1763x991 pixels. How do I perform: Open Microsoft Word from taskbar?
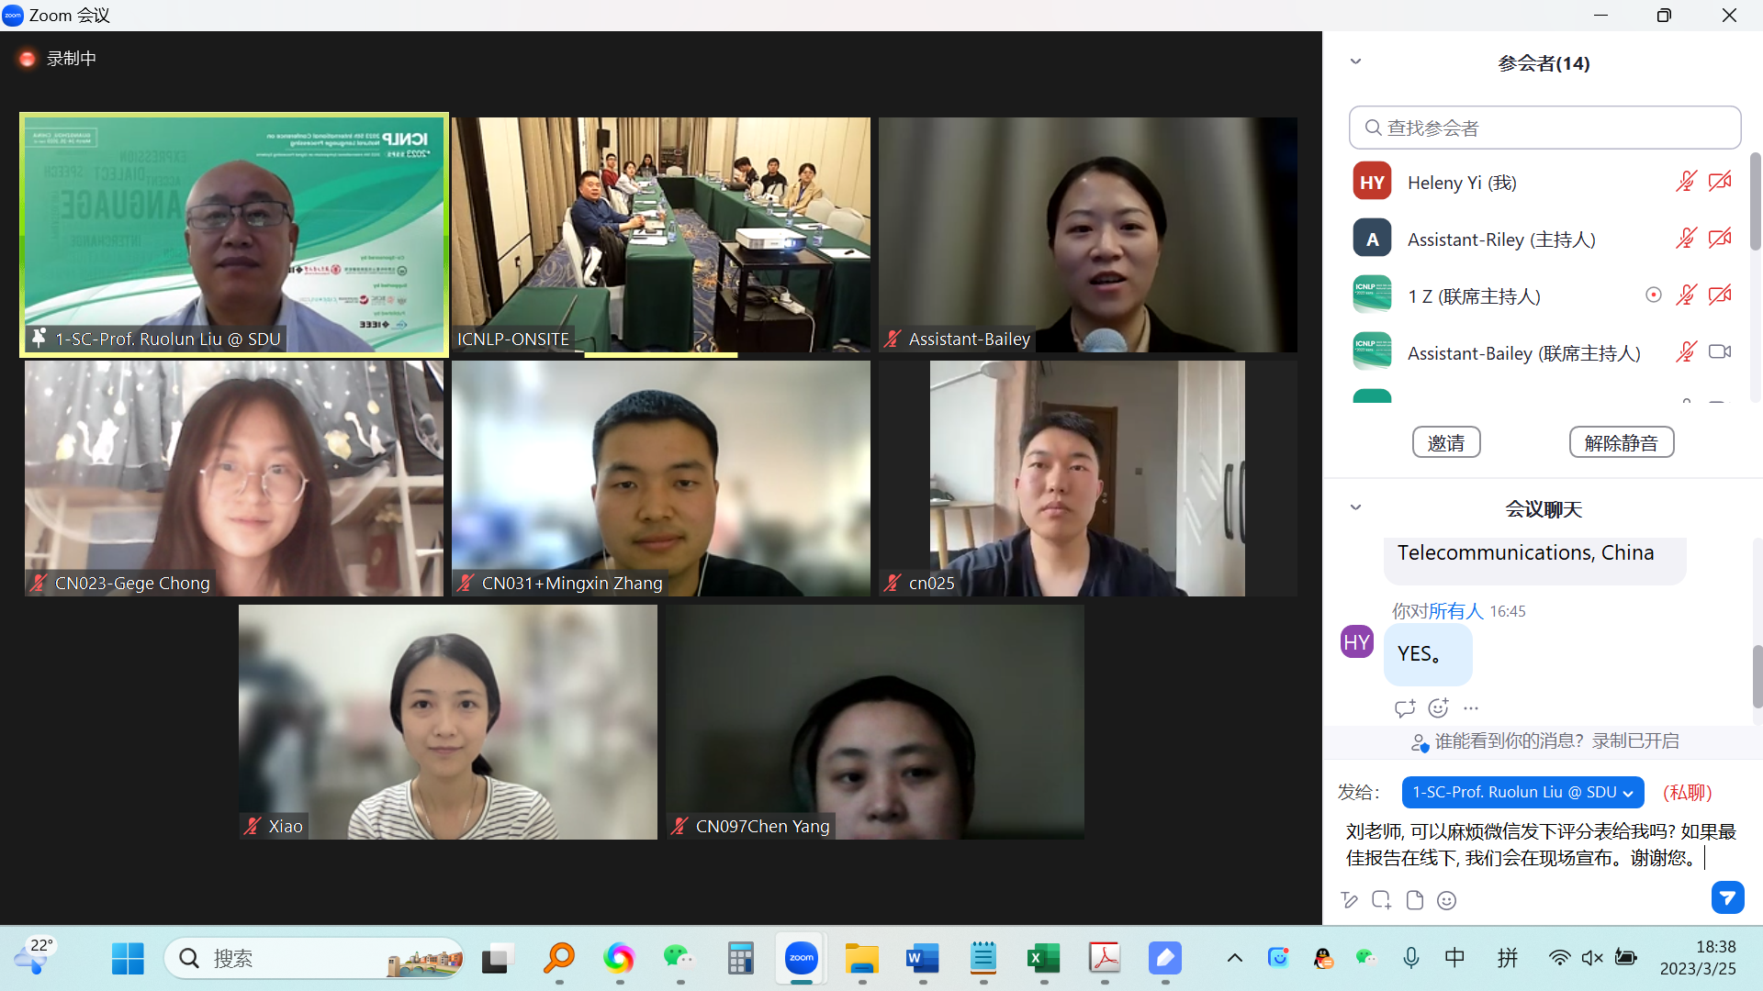point(922,959)
